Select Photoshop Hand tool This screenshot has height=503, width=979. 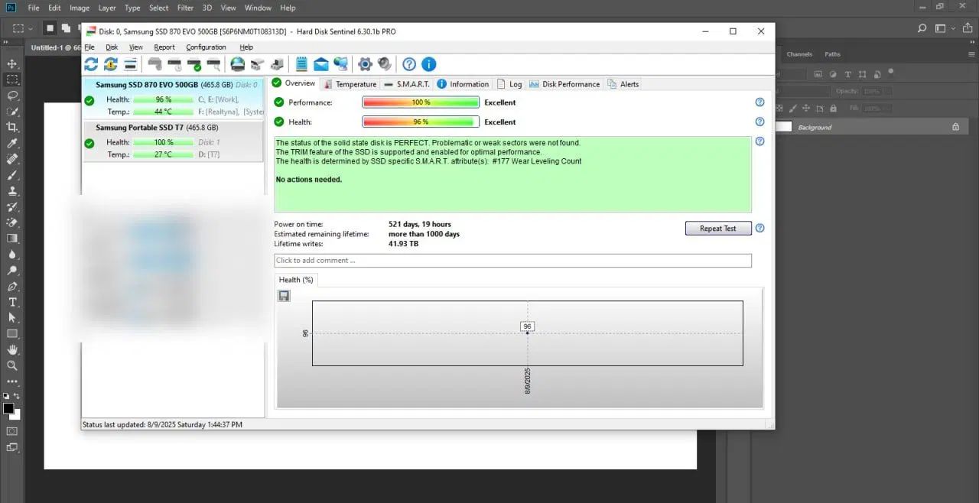pos(12,349)
